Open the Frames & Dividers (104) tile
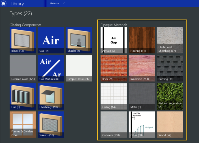The width and height of the screenshot is (199, 143). 23,125
